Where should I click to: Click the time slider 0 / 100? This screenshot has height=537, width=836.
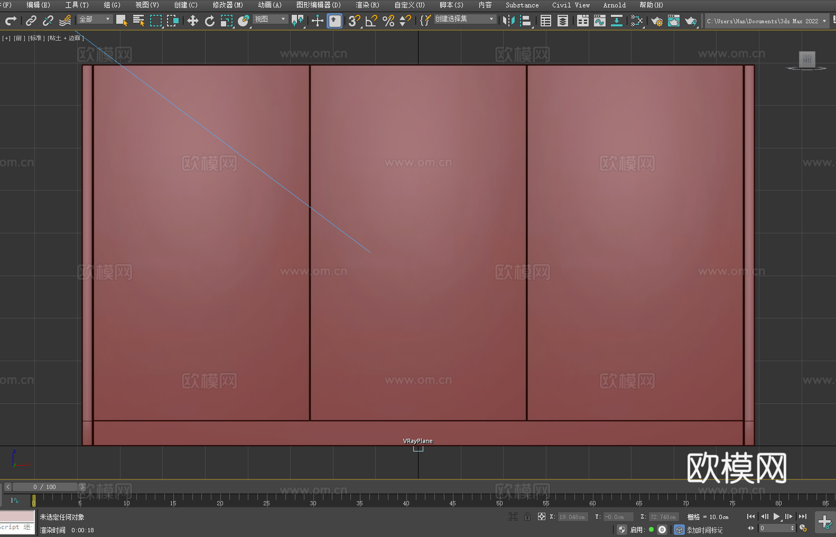[45, 487]
